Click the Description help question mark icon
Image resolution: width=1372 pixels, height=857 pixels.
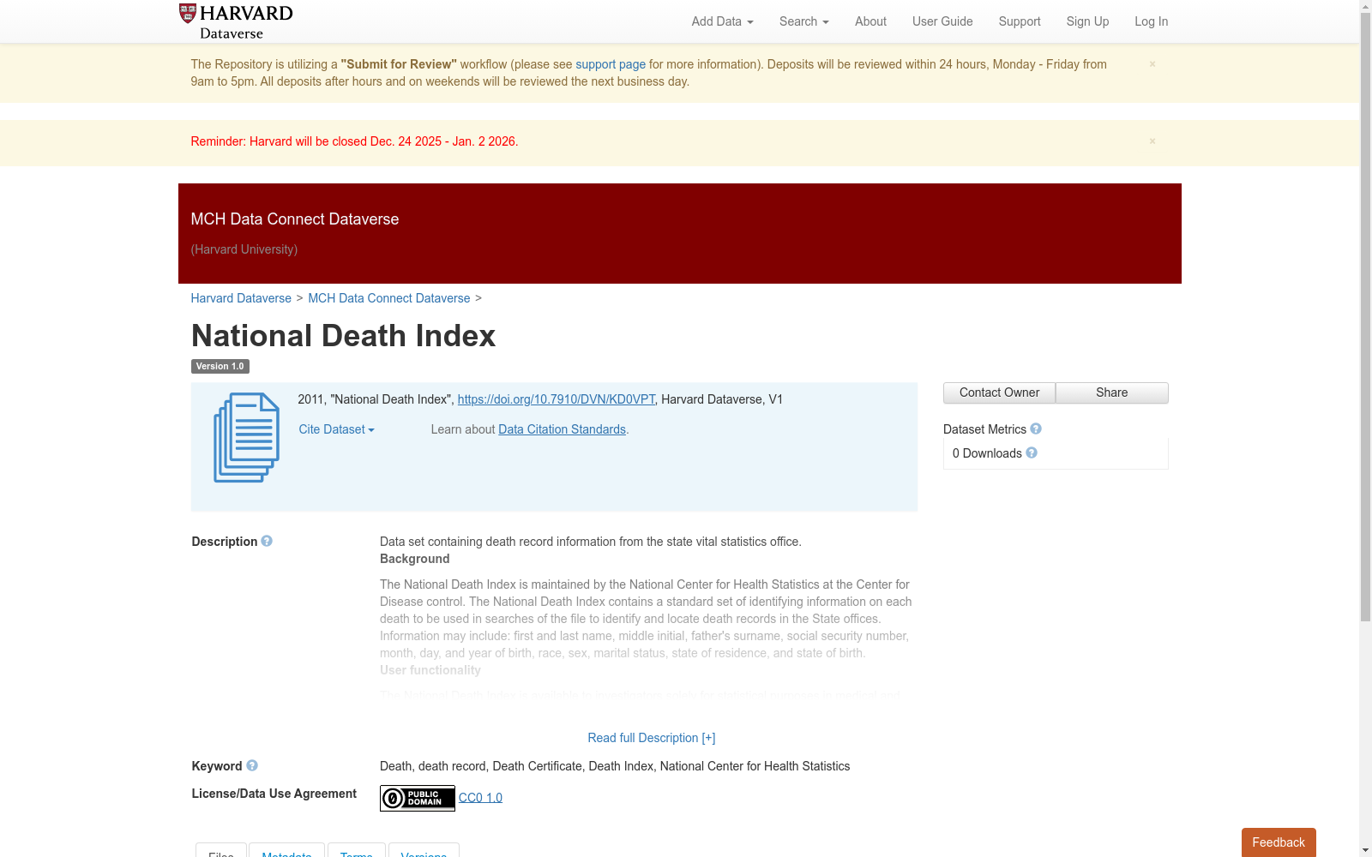[x=267, y=541]
